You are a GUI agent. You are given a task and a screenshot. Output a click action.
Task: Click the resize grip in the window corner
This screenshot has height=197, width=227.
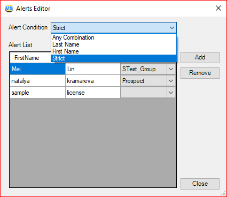223,194
